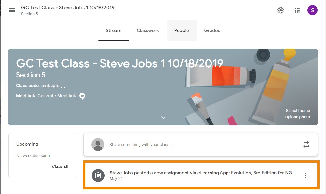326x194 pixels.
Task: Open the Steve Jobs assignment post
Action: (202, 173)
